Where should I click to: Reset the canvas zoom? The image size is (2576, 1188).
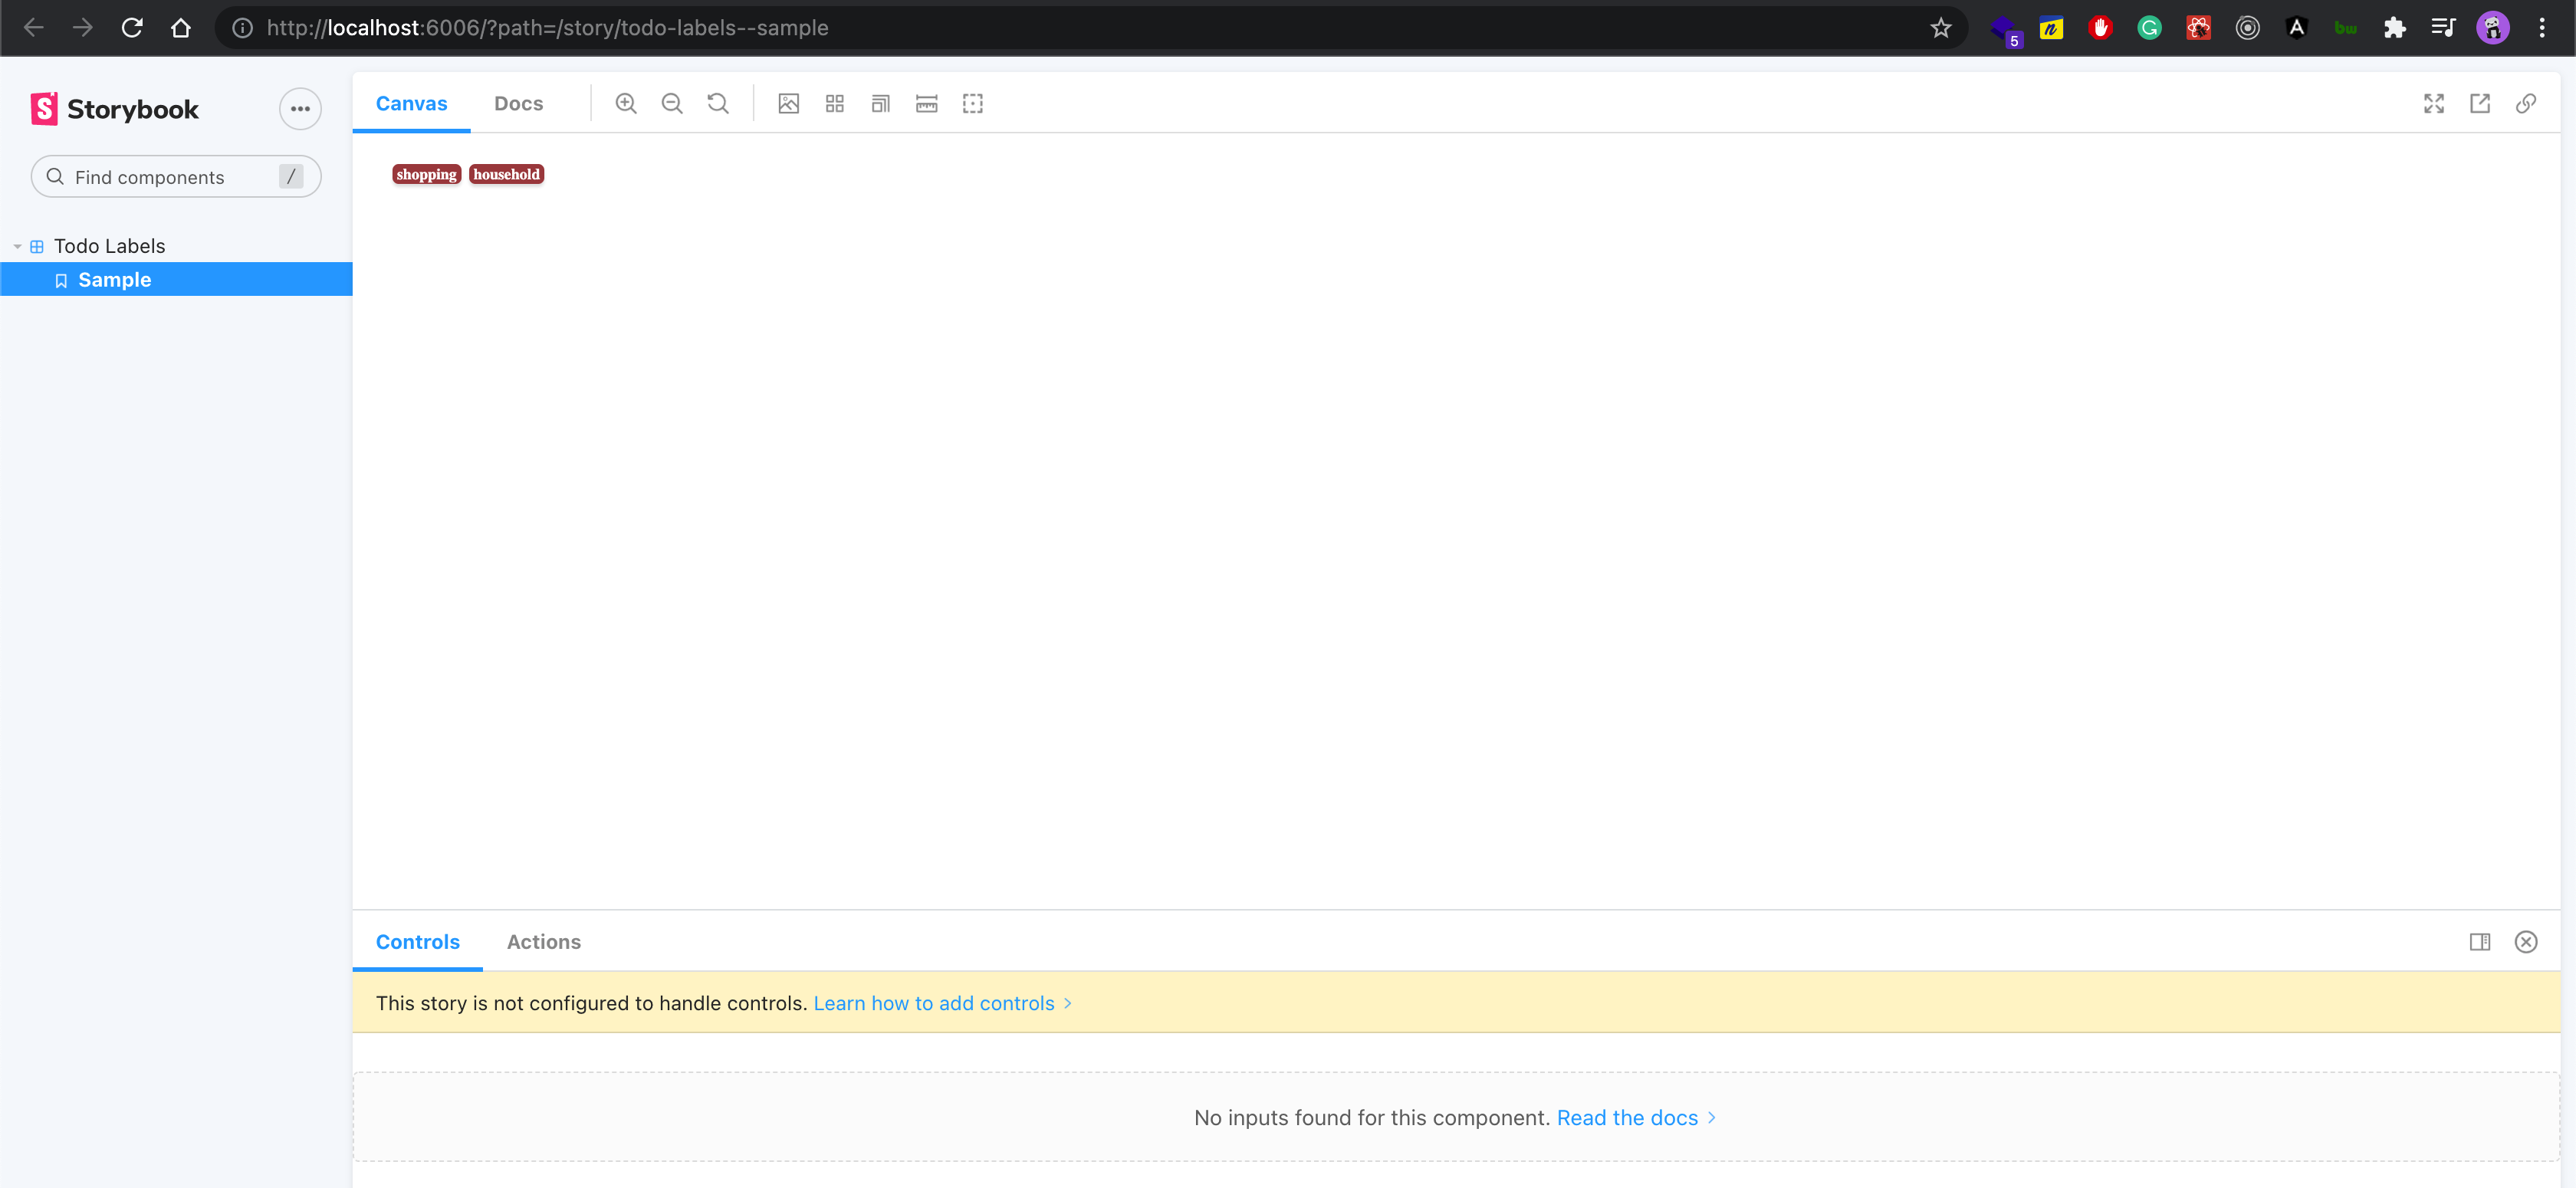pos(718,103)
